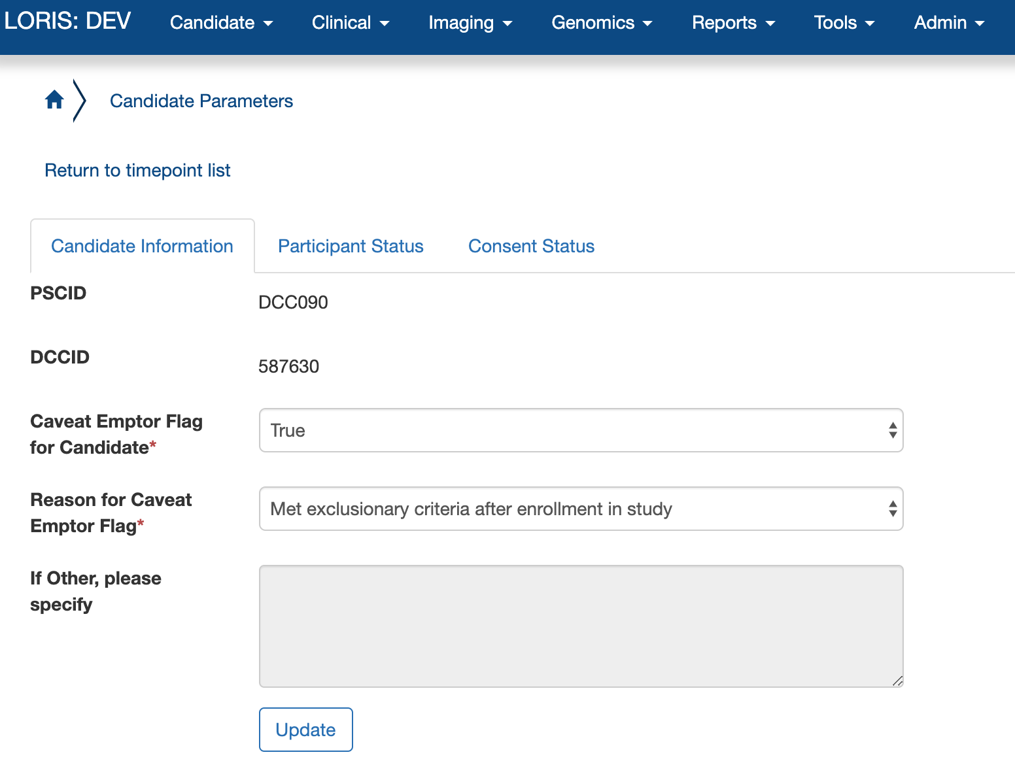This screenshot has height=761, width=1015.
Task: Click the Reports menu chevron
Action: (770, 23)
